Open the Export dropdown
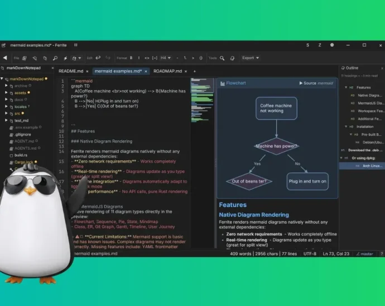 (x=251, y=58)
